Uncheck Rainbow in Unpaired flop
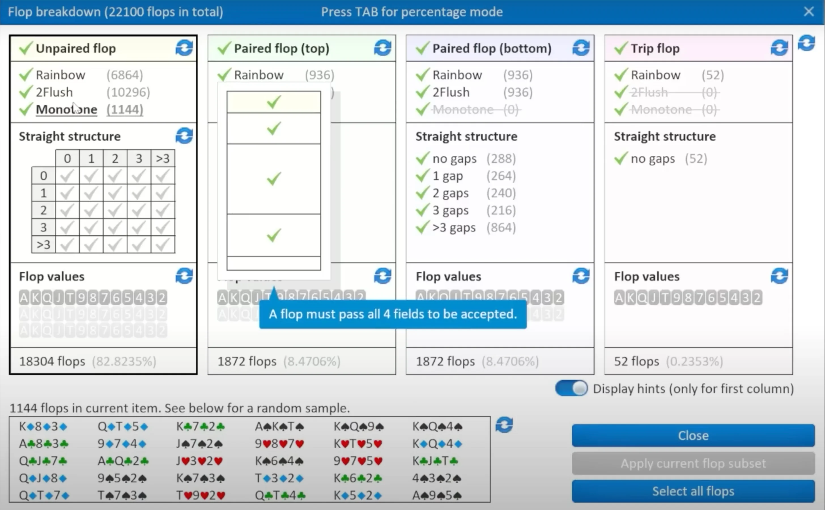Viewport: 825px width, 510px height. pyautogui.click(x=26, y=75)
